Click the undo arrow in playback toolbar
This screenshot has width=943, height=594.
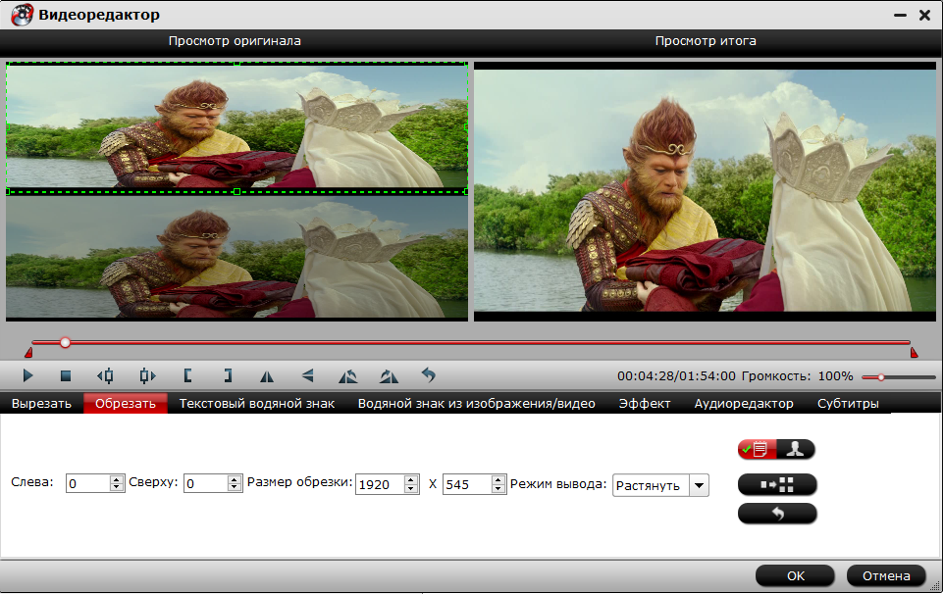click(428, 375)
